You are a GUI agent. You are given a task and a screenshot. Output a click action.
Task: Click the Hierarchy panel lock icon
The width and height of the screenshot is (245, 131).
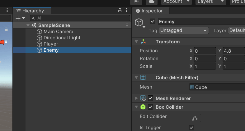(x=120, y=11)
